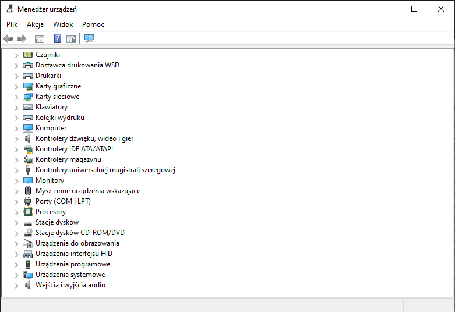This screenshot has height=313, width=455.
Task: Click the Komputer monitor icon
Action: [x=28, y=128]
